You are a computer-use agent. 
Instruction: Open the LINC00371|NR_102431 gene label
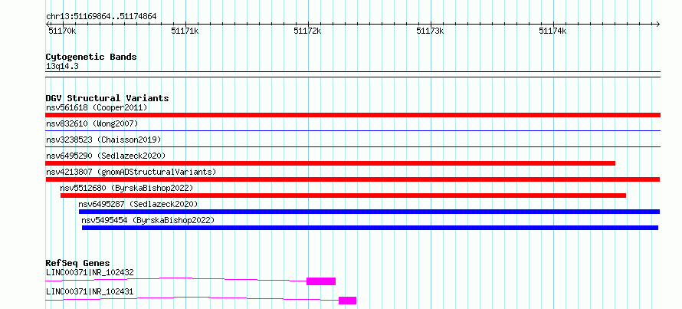[x=90, y=292]
